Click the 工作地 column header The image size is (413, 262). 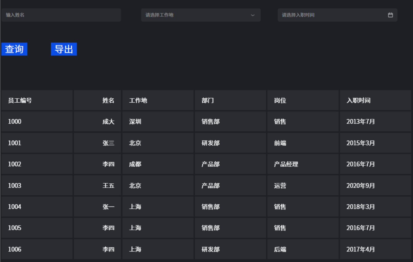[x=158, y=100]
